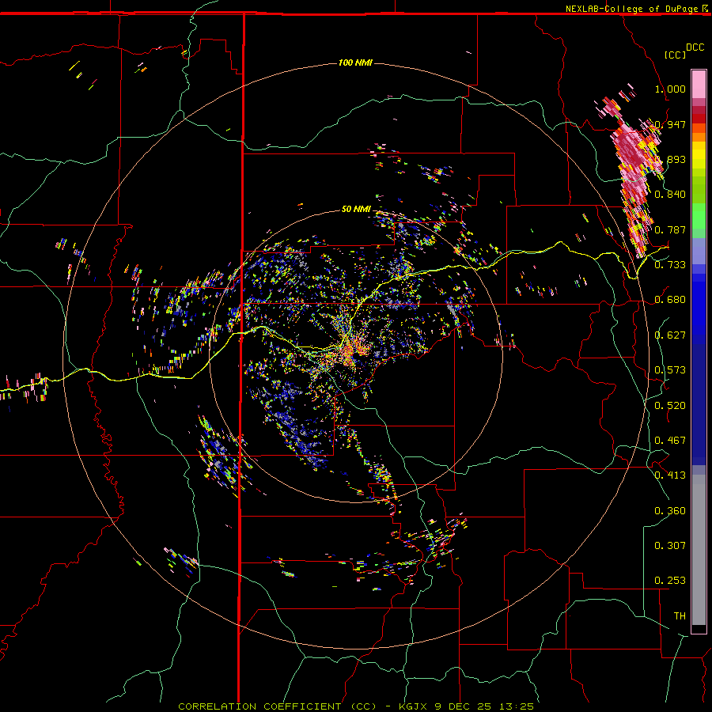Click the 100 NMI range ring label

[x=355, y=62]
